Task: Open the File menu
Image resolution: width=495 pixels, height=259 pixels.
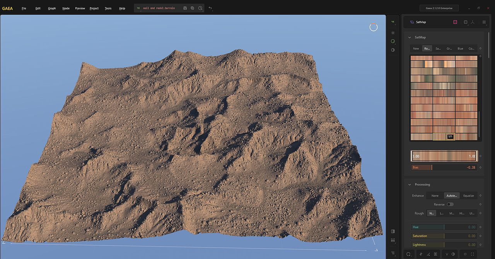Action: pos(24,8)
